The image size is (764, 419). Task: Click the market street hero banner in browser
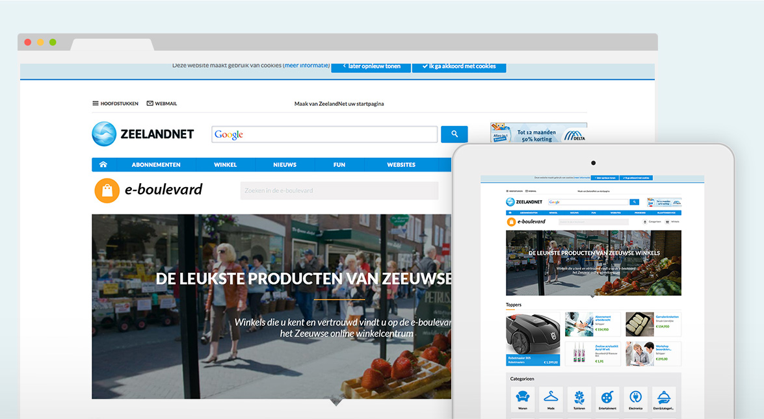coord(271,307)
